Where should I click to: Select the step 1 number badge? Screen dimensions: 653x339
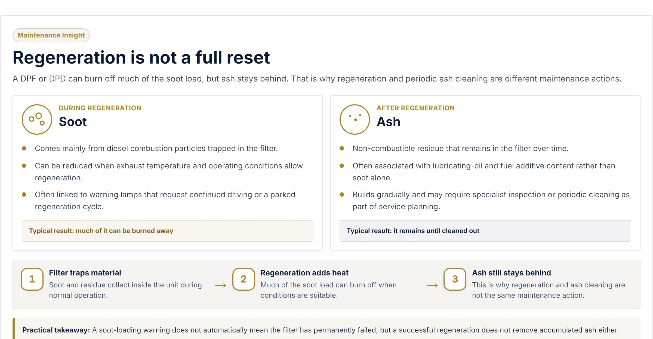(32, 279)
